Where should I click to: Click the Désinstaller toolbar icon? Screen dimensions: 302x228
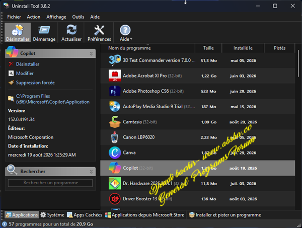point(18,32)
